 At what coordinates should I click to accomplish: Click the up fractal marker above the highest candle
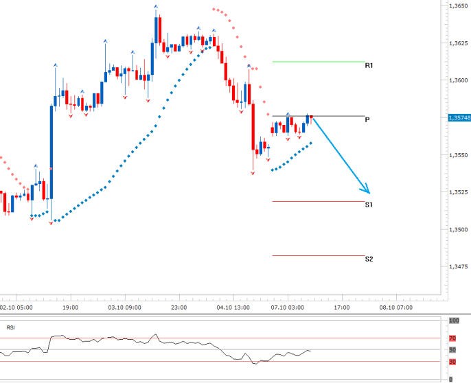pos(156,6)
